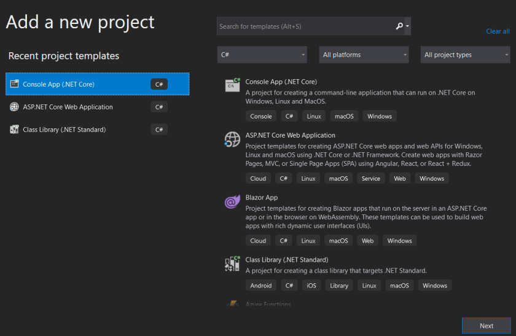Click the Web tag under ASP.NET Core Web Application
This screenshot has height=336, width=516.
coord(399,178)
